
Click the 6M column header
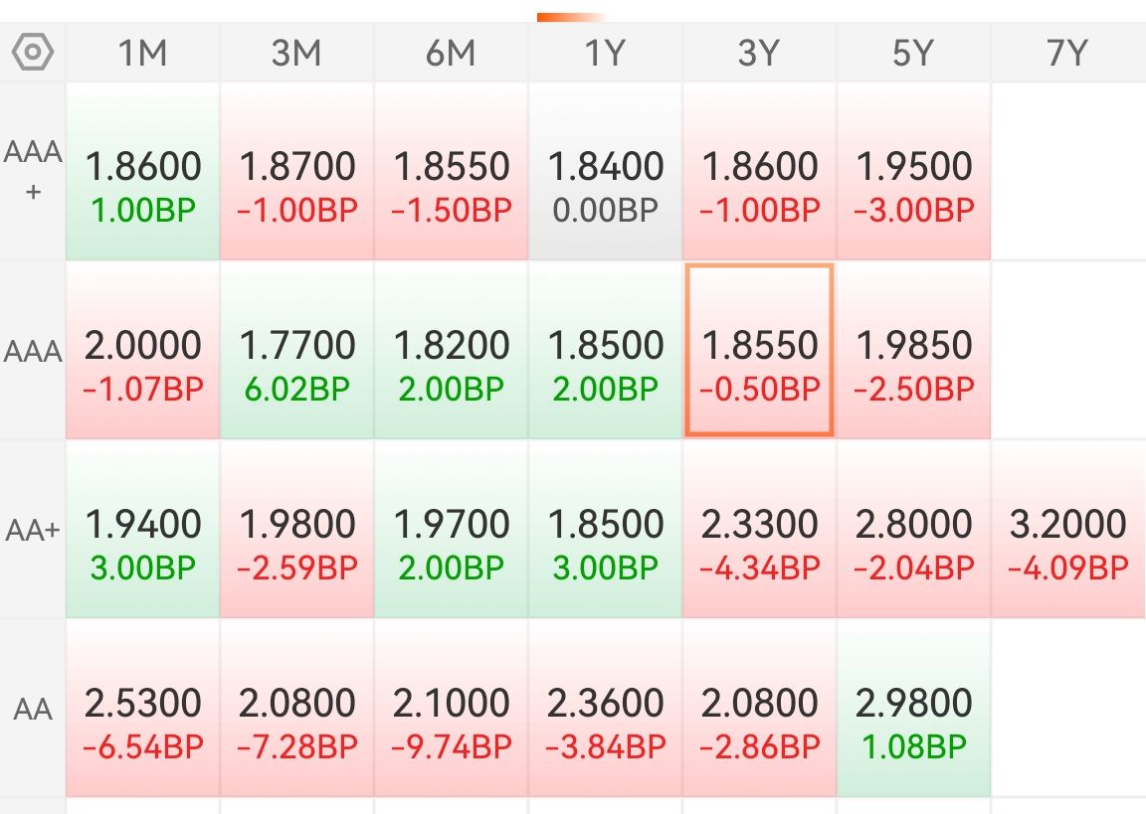451,53
